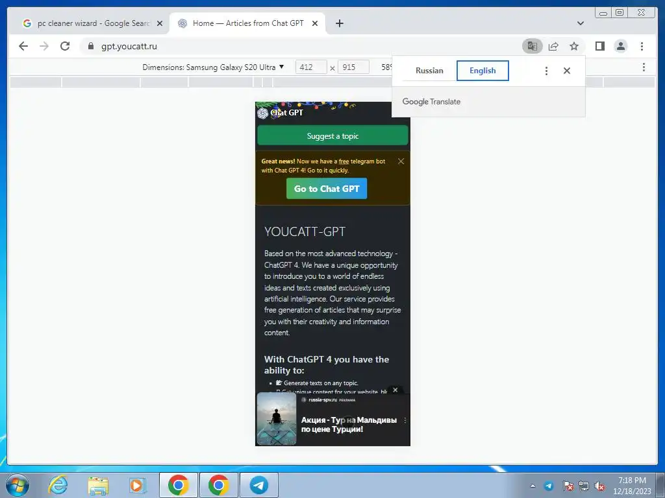Click the browser forward arrow
This screenshot has height=498, width=665.
point(44,46)
